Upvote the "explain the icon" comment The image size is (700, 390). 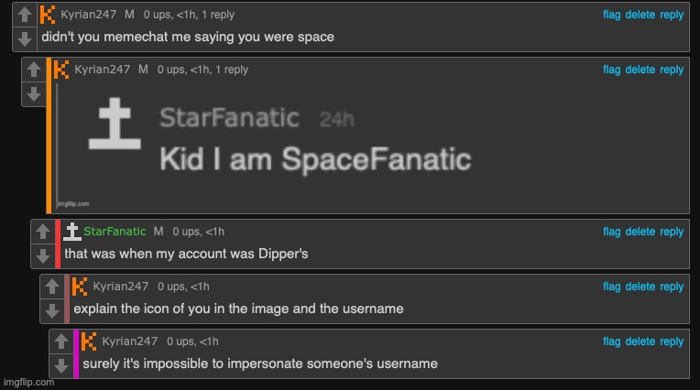click(x=51, y=287)
